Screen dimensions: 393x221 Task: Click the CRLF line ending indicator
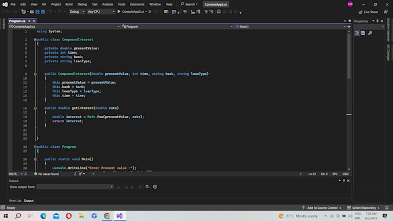coord(346,174)
